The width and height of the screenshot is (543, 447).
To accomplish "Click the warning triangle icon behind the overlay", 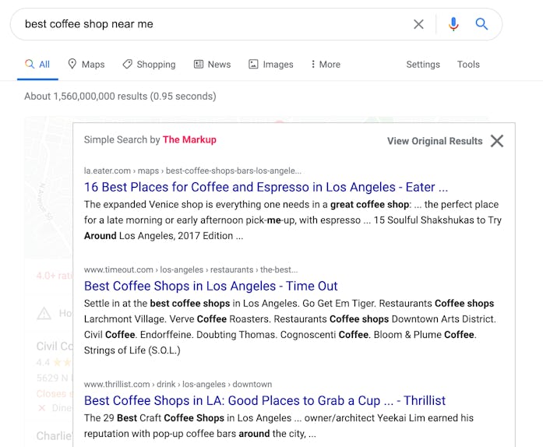I will pos(44,314).
